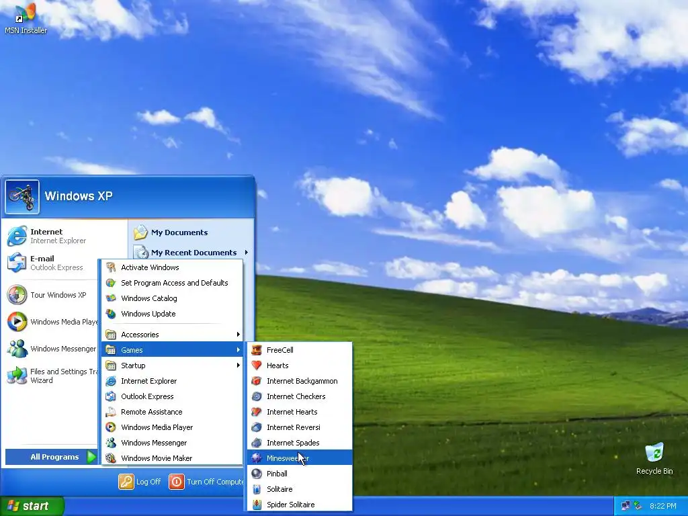Click the user account dirt bike picture
Image resolution: width=688 pixels, height=516 pixels.
[22, 197]
